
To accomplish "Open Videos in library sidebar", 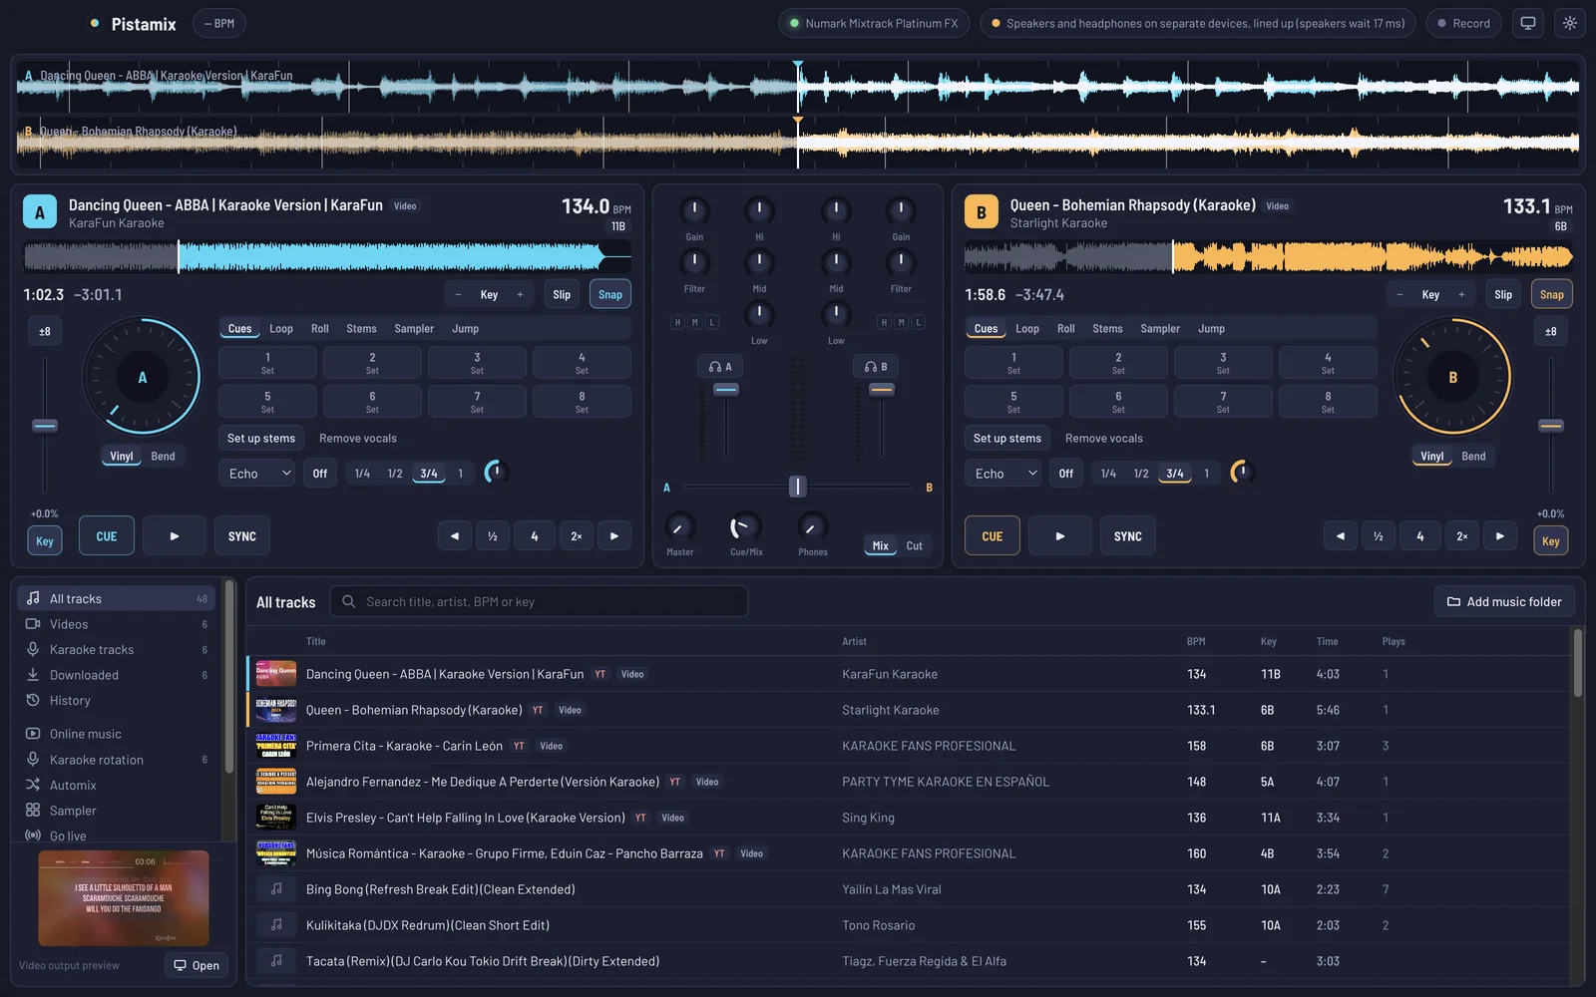I will coord(117,624).
